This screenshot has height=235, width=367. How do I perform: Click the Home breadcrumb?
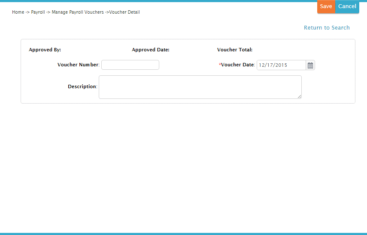point(18,12)
